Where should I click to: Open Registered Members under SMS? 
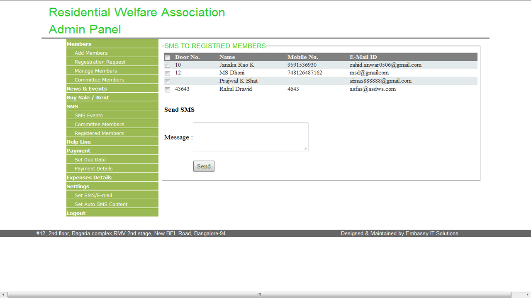tap(112, 133)
